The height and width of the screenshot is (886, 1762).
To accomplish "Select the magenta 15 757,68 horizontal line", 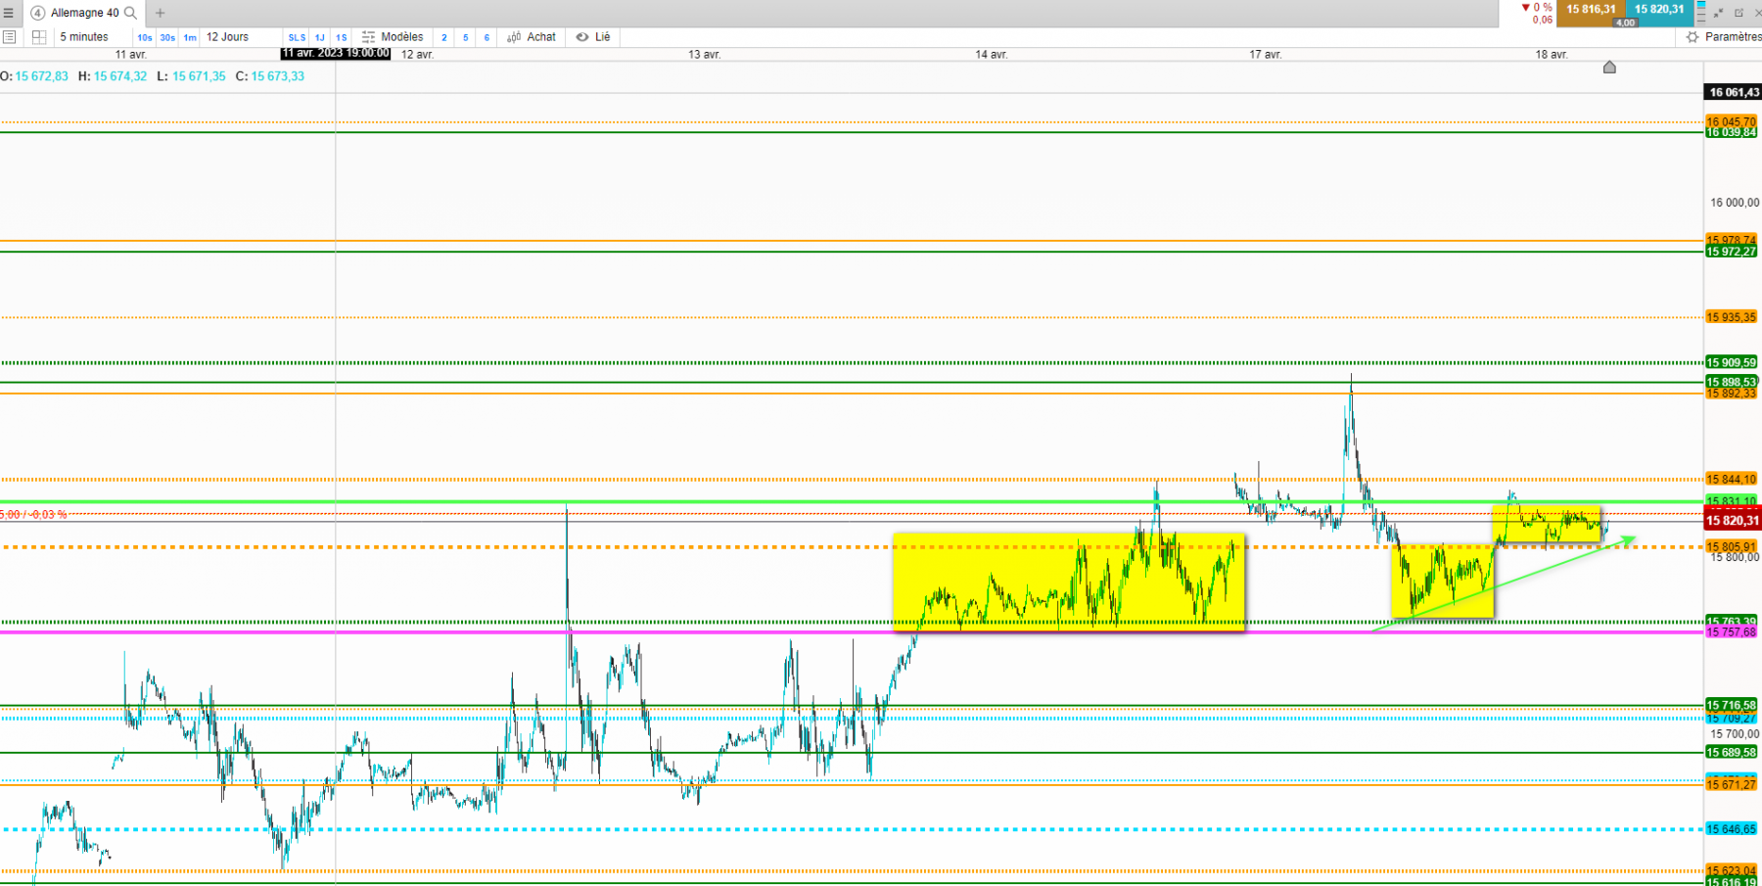I will tap(852, 631).
